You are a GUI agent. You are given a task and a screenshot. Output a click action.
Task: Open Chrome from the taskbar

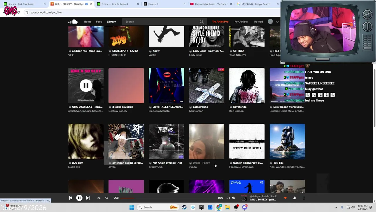click(x=219, y=207)
